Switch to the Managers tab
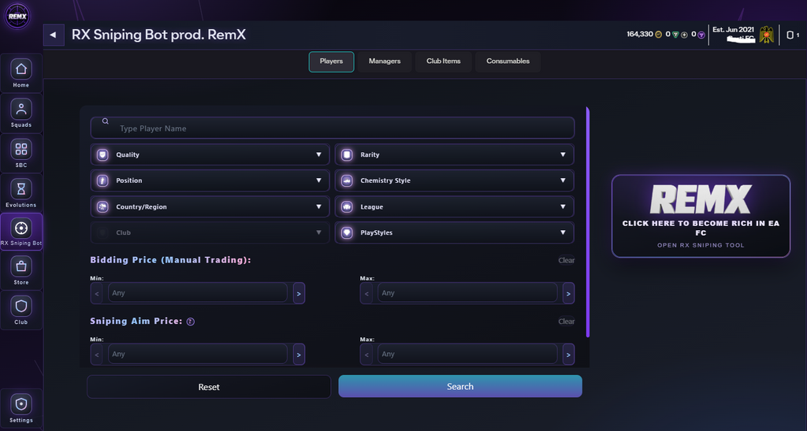 (x=385, y=61)
